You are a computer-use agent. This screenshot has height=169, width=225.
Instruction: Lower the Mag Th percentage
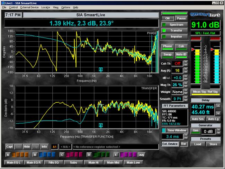tap(186, 86)
